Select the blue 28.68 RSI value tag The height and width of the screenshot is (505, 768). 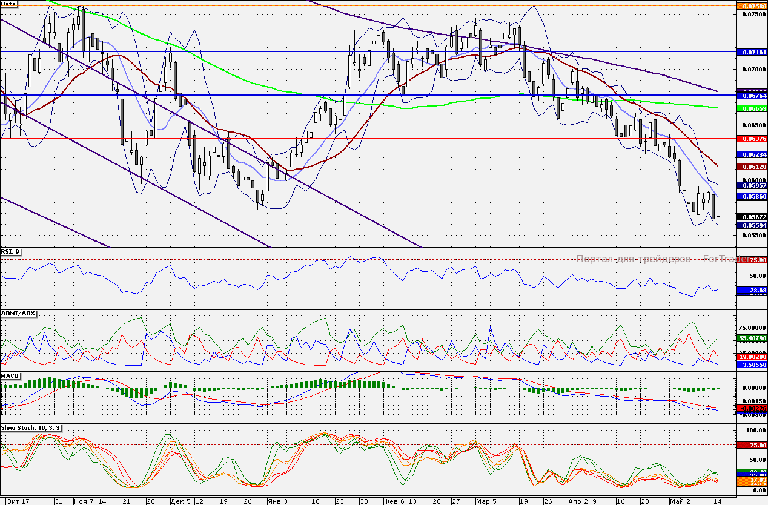pyautogui.click(x=751, y=291)
